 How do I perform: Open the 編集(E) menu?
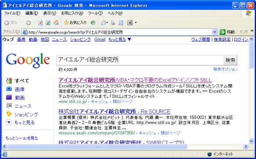(x=32, y=13)
